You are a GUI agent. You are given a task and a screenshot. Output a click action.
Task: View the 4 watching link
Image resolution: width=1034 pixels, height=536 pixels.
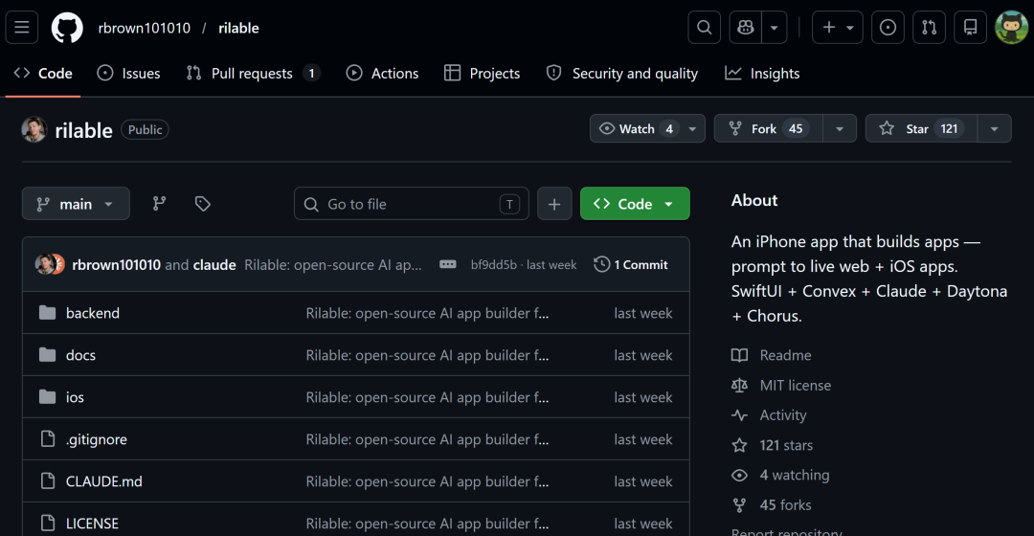(781, 476)
